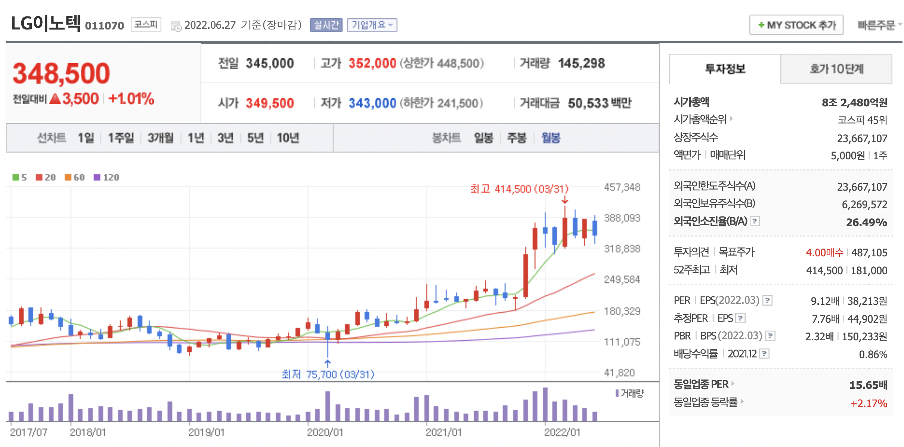904x447 pixels.
Task: Open help icon next to 외국인소진율(B/A)
Action: [x=755, y=221]
